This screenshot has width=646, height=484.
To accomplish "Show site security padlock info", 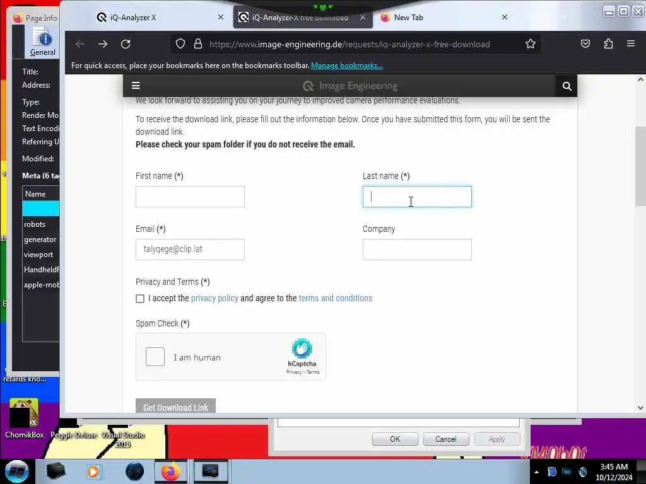I will pos(198,44).
